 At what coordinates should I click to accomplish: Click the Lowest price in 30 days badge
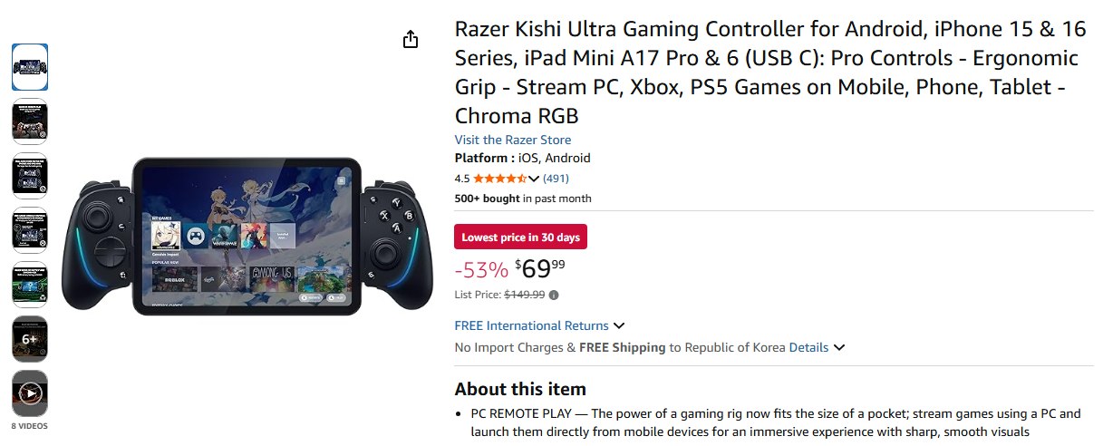click(x=520, y=238)
